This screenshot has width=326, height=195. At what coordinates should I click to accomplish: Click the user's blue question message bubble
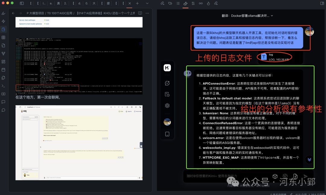tap(248, 38)
